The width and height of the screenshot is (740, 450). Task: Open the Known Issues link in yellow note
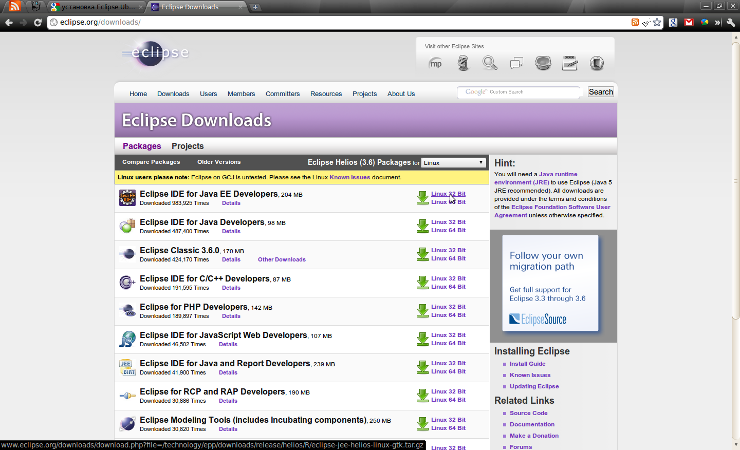(x=349, y=177)
